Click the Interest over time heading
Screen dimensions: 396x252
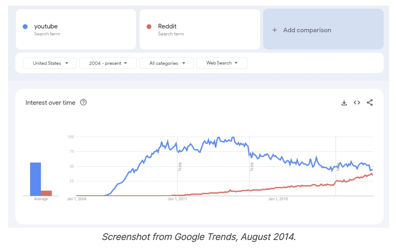point(50,103)
